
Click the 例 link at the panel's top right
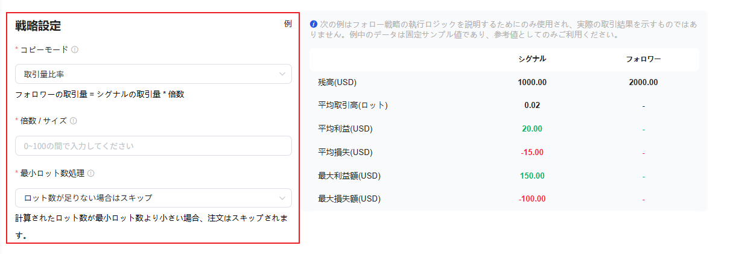(x=288, y=24)
